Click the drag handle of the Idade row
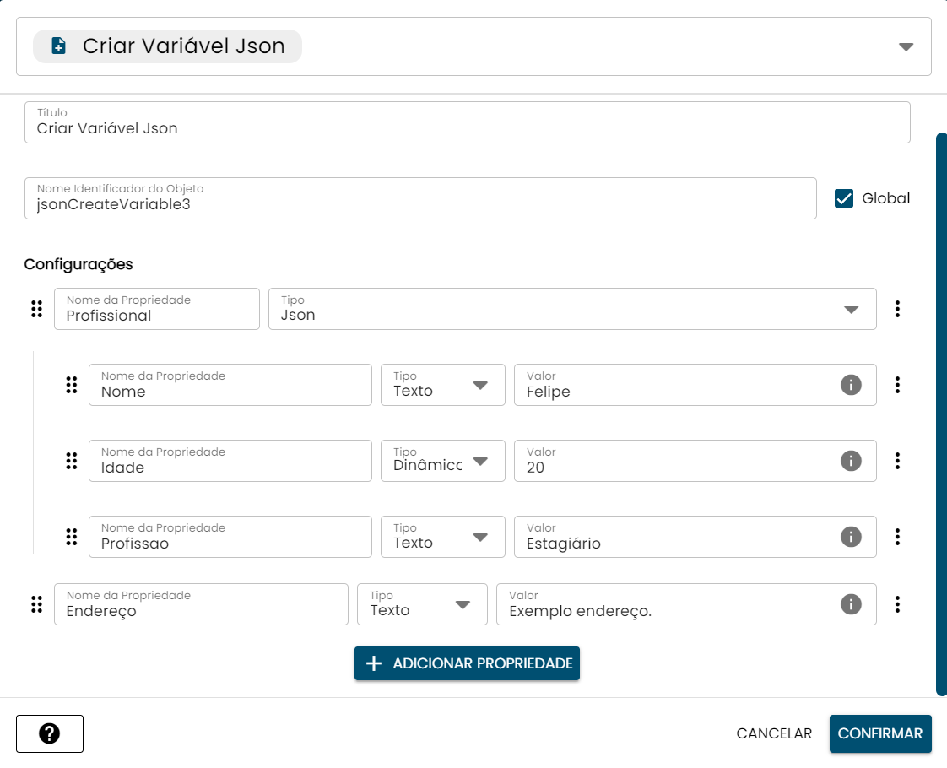Image resolution: width=947 pixels, height=768 pixels. [x=72, y=461]
